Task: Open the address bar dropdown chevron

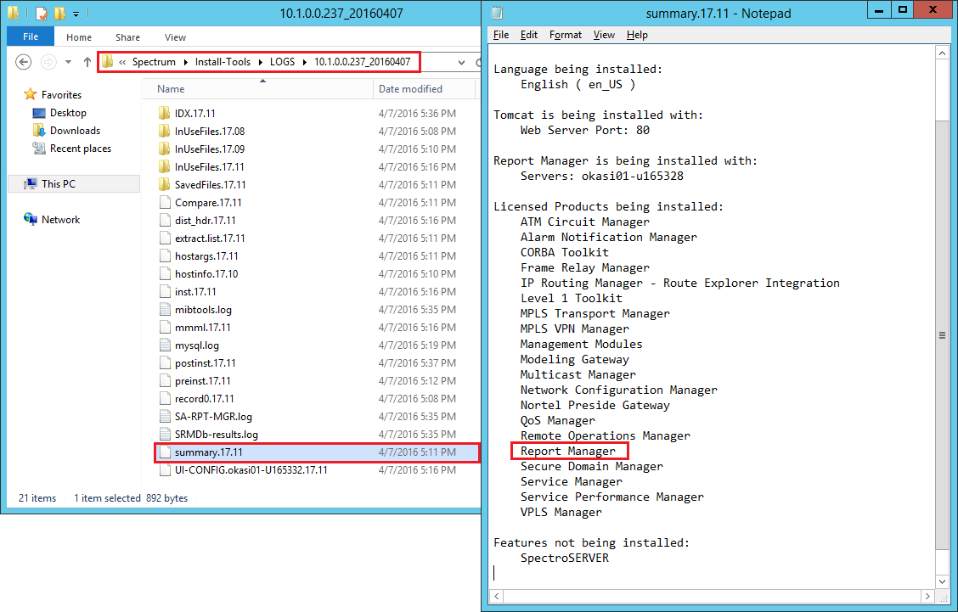Action: (x=463, y=62)
